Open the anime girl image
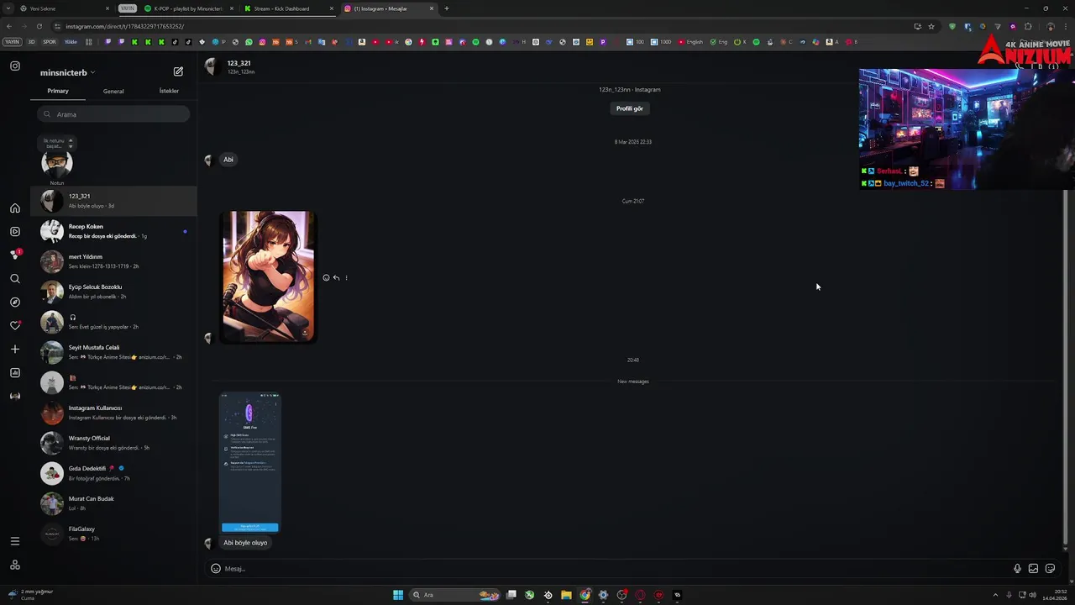The image size is (1075, 605). click(268, 276)
